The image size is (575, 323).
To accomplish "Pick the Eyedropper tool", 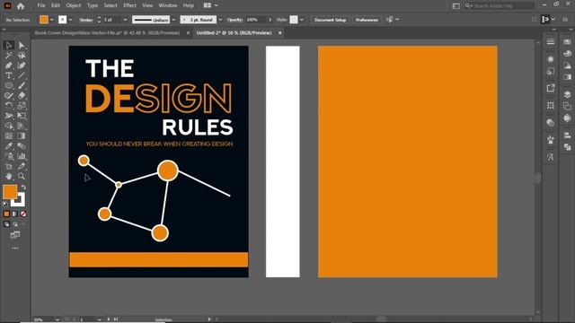I will tap(9, 146).
